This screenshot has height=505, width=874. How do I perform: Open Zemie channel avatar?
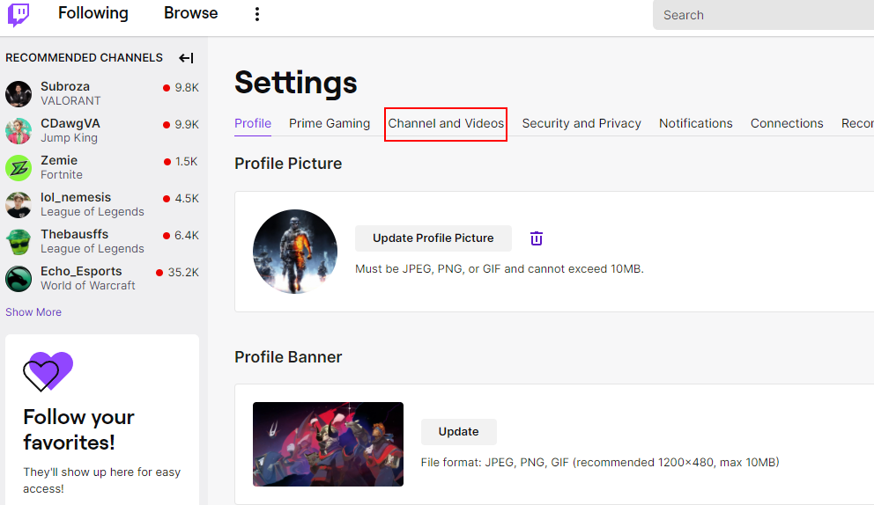point(19,167)
